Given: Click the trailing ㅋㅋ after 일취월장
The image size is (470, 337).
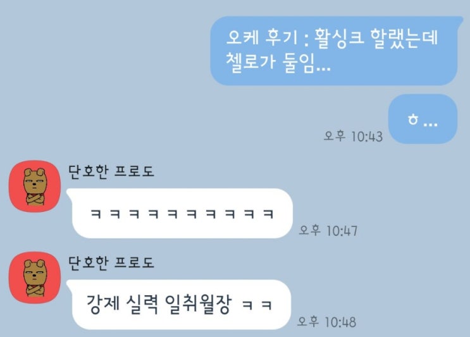Looking at the screenshot, I should click(x=257, y=305).
